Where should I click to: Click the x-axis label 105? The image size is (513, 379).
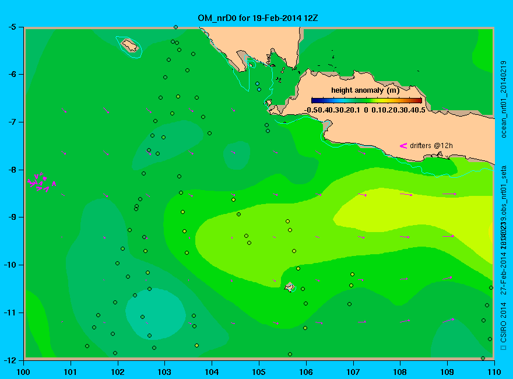[259, 372]
